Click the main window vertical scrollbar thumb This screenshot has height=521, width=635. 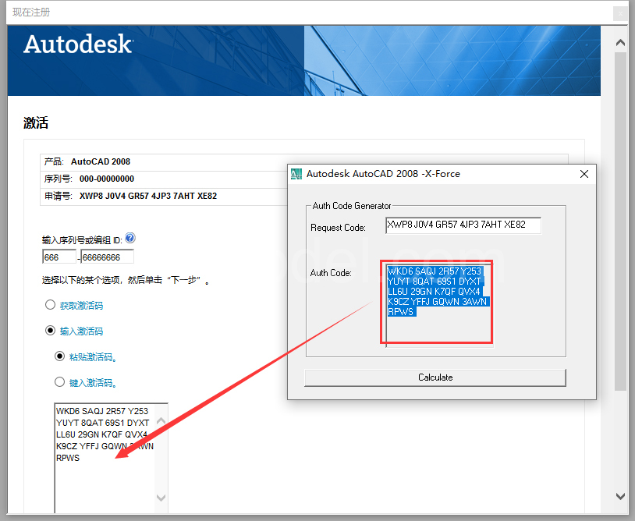pos(620,222)
